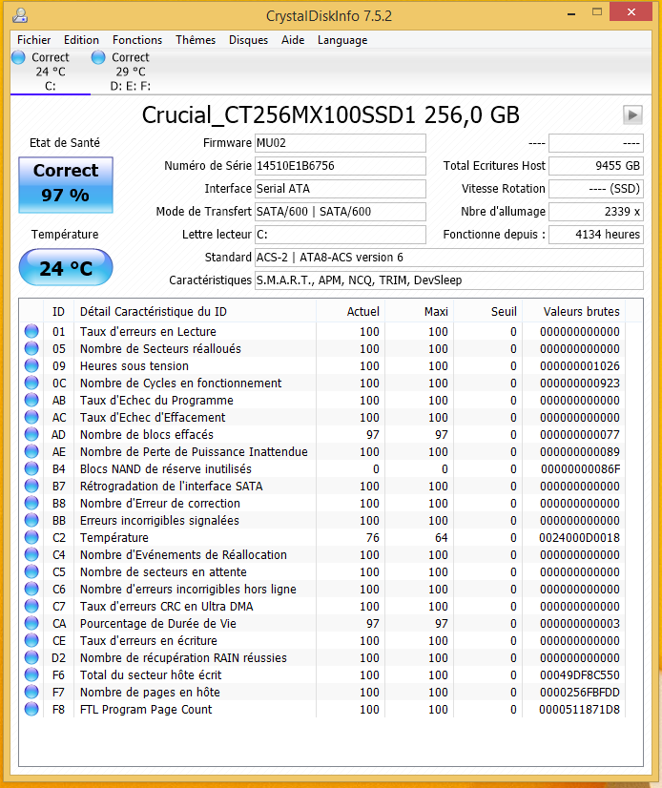The height and width of the screenshot is (788, 662).
Task: Click status icon for Taux d'erreurs en Lecture
Action: [x=31, y=331]
